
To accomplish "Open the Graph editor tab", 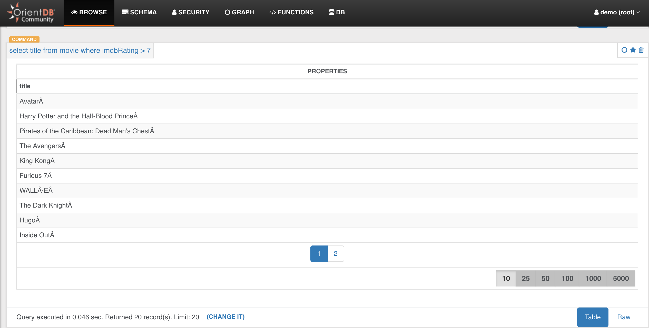I will tap(239, 12).
